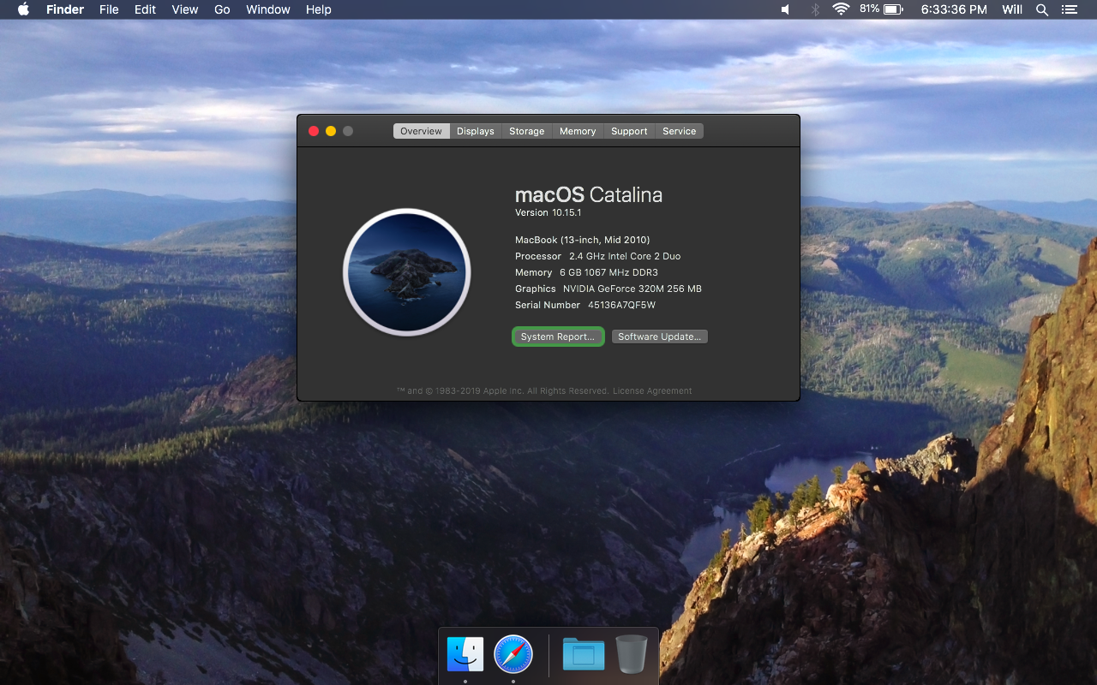Open Spotlight search magnifier
Screen dimensions: 1097x685
click(1042, 10)
